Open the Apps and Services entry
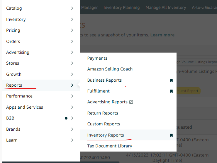The image size is (217, 163). [x=25, y=107]
